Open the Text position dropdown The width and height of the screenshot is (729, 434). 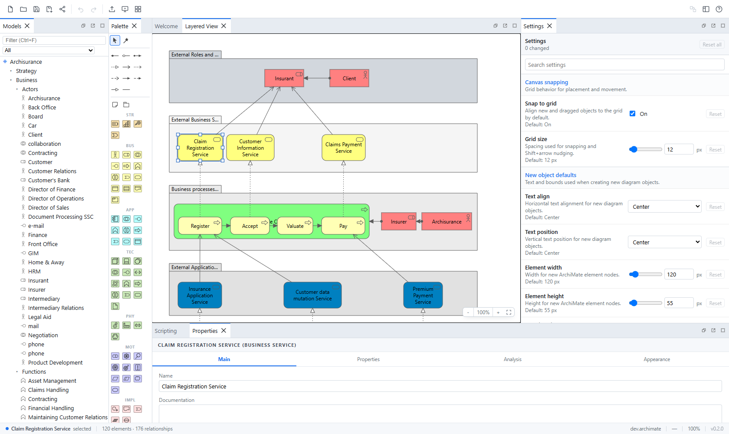point(665,242)
